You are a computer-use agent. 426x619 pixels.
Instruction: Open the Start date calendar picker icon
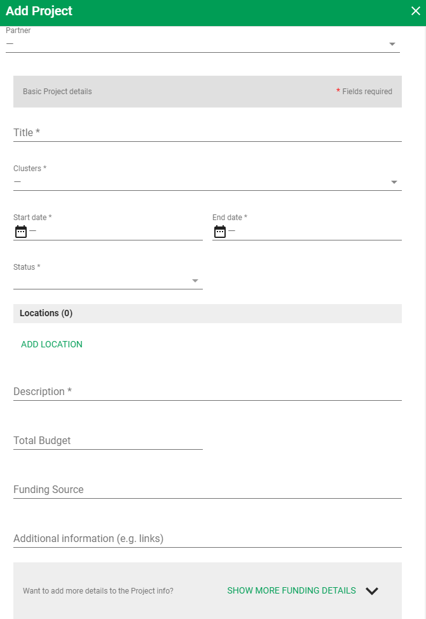coord(20,232)
